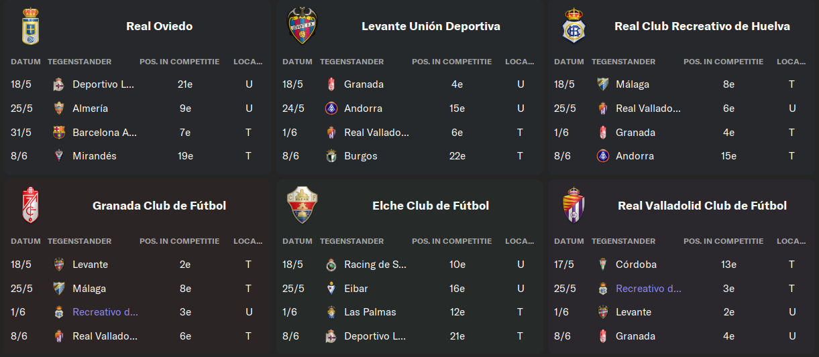Click Barcelona A badge in Real Oviedo fixtures
819x357 pixels.
click(x=59, y=133)
